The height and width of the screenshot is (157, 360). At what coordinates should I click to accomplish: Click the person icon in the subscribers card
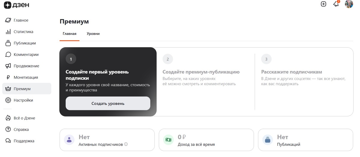click(x=69, y=140)
